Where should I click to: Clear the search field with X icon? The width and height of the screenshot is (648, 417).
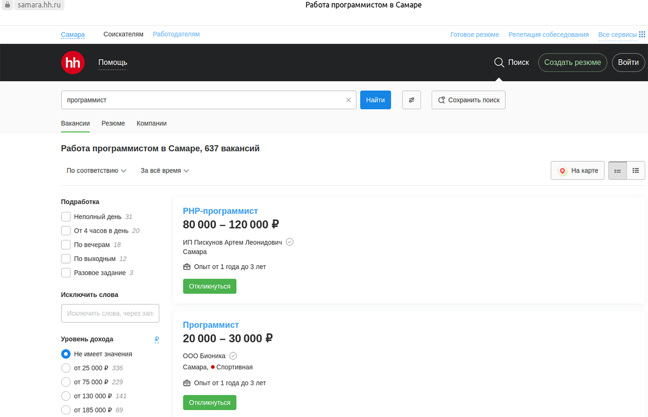pos(348,100)
